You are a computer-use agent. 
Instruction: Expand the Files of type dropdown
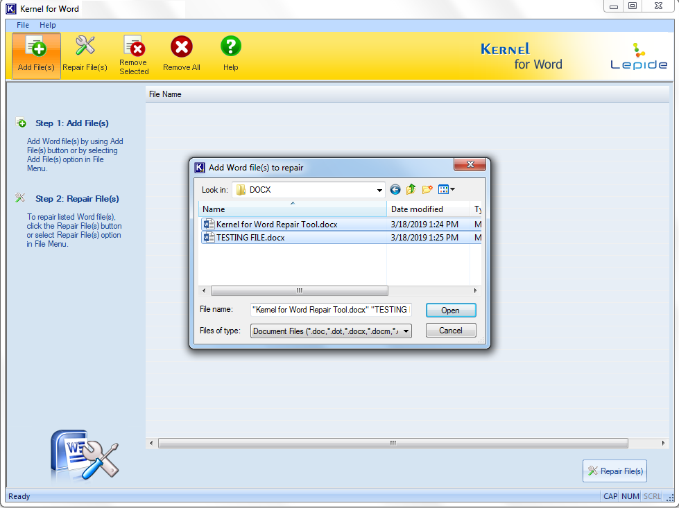click(x=406, y=331)
